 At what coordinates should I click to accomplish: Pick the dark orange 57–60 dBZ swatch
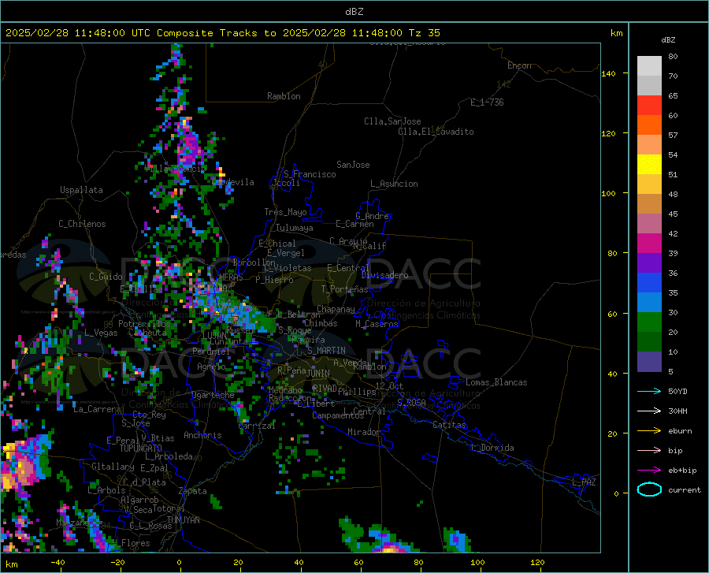649,125
